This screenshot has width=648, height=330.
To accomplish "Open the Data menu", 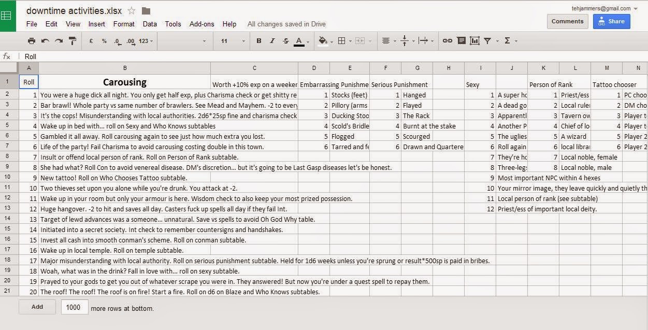I will point(150,24).
